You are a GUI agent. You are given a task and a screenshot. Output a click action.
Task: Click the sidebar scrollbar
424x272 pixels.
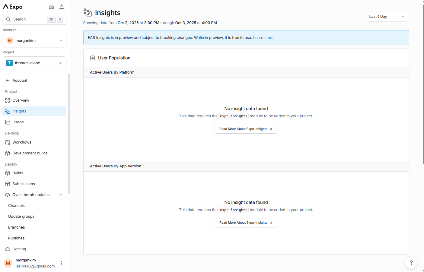click(x=69, y=134)
